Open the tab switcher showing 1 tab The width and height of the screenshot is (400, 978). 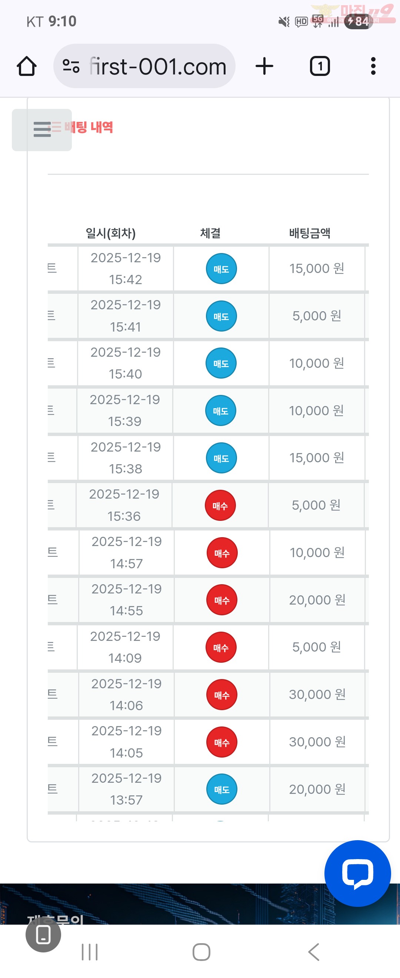point(320,66)
